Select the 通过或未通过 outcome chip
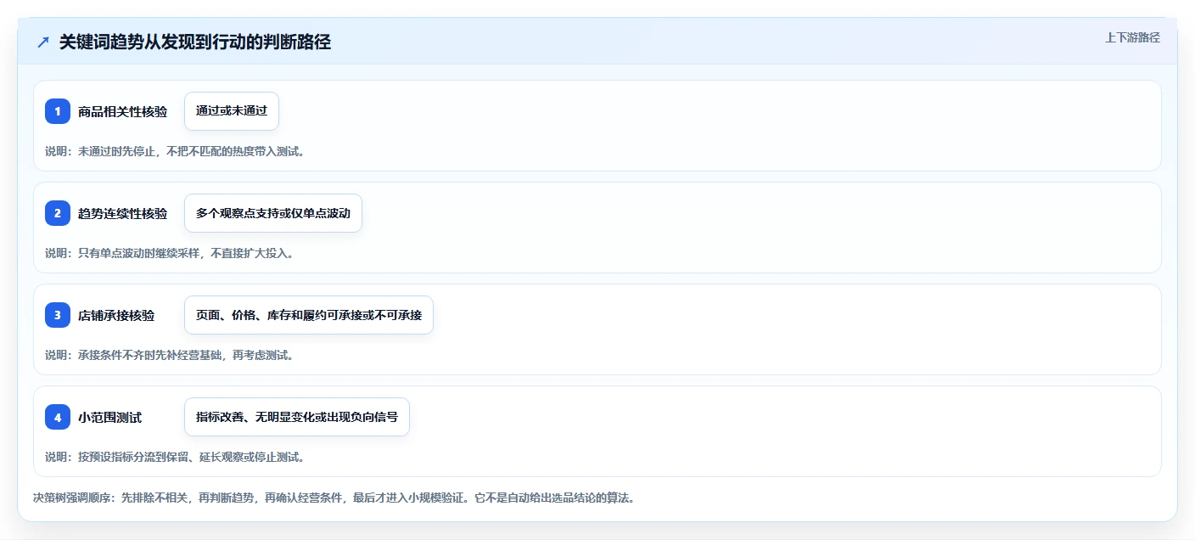 click(232, 111)
